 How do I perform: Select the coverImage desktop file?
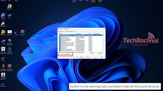pyautogui.click(x=3, y=85)
